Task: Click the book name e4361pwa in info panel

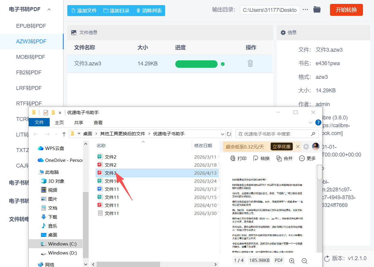Action: pyautogui.click(x=328, y=63)
